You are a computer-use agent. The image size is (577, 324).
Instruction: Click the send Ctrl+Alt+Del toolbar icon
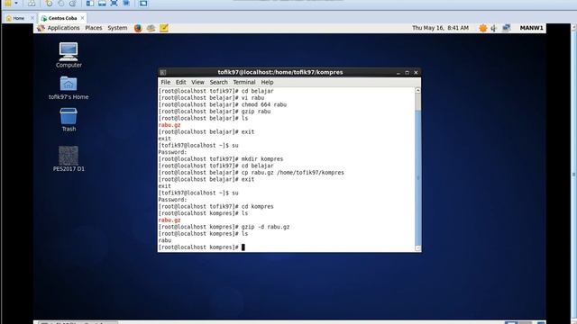32,4
